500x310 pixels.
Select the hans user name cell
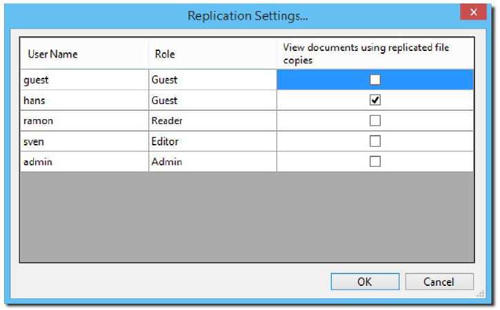83,101
